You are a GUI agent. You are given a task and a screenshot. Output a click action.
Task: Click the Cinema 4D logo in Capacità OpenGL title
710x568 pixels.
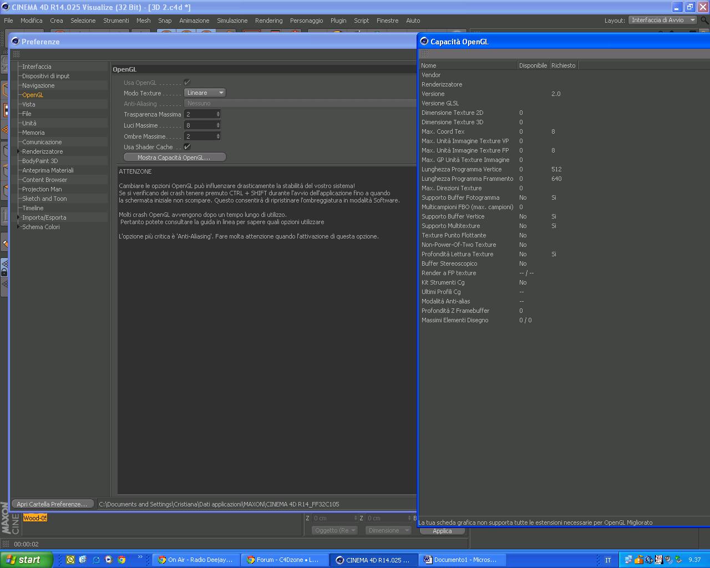point(424,42)
